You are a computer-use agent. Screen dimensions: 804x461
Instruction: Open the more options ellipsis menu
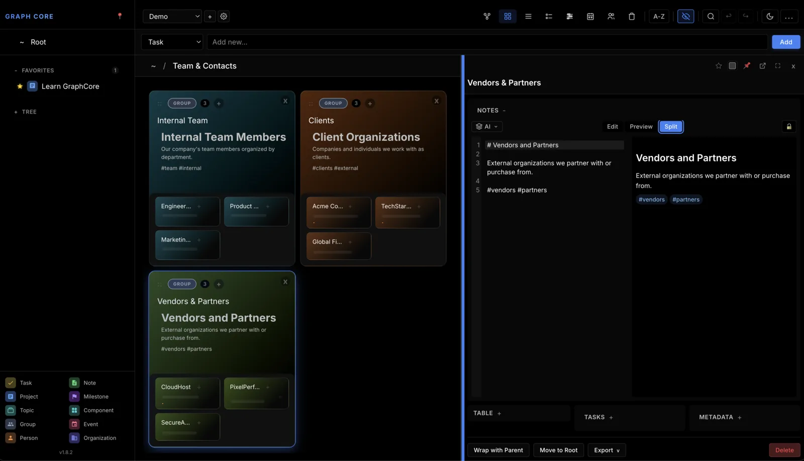[x=789, y=16]
